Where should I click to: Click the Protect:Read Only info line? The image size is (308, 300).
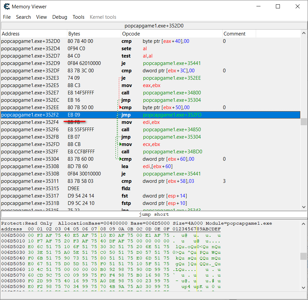coord(137,224)
